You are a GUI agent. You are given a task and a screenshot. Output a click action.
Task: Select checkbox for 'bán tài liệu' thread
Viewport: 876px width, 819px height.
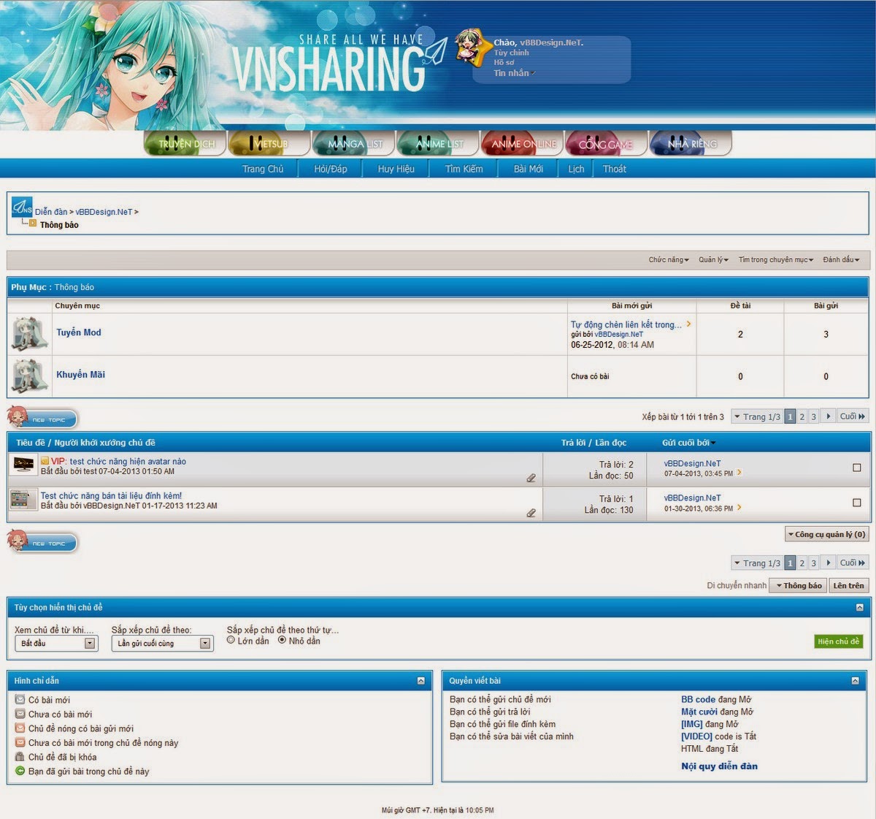857,503
